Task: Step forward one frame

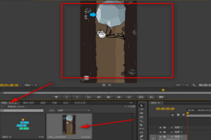Action: [x=119, y=97]
